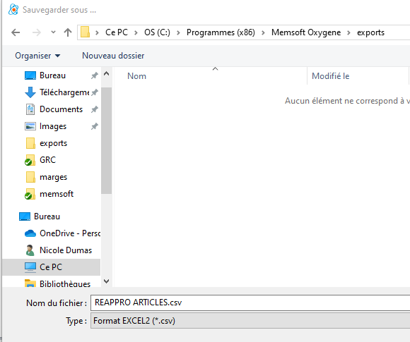
Task: Click folder icon in address bar
Action: (85, 32)
